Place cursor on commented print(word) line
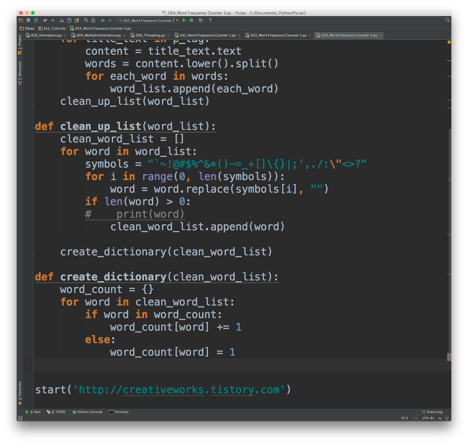468x445 pixels. (134, 214)
